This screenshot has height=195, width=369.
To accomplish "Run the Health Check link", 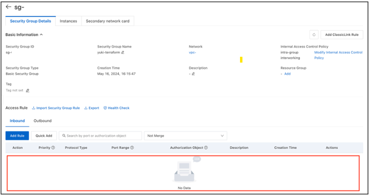I will [x=116, y=108].
